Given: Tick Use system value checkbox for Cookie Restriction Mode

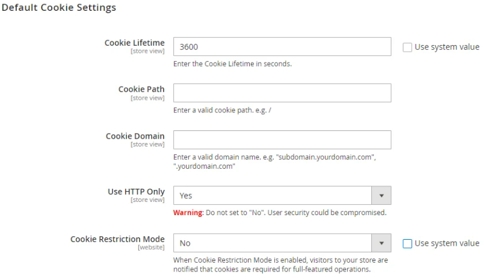Looking at the screenshot, I should click(x=407, y=243).
